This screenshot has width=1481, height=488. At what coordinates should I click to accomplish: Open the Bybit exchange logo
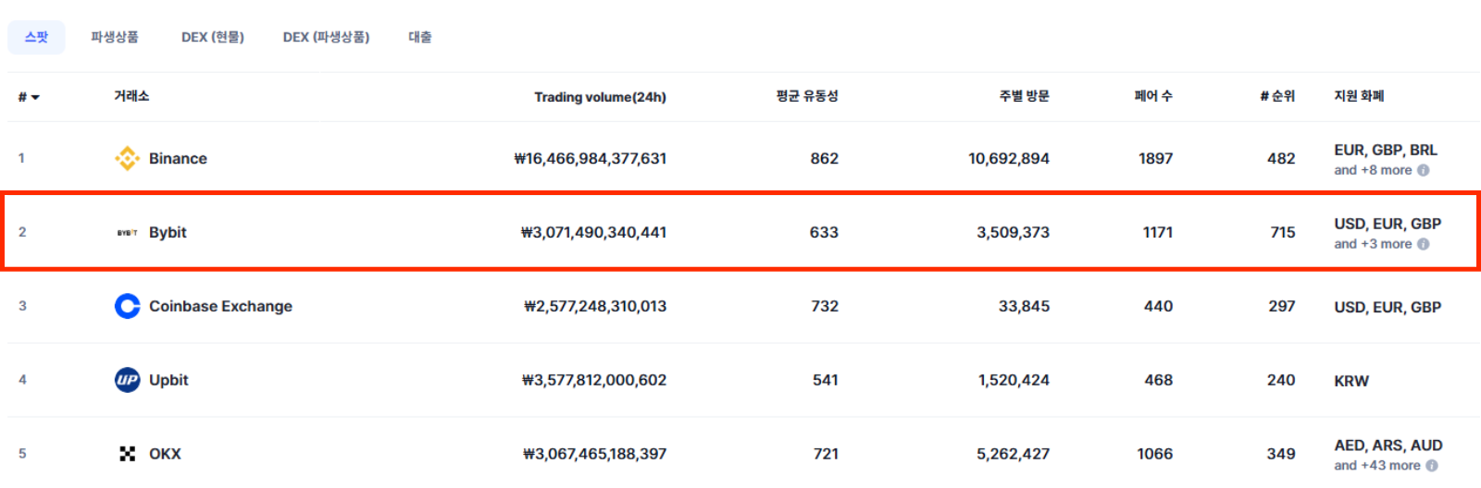coord(127,232)
